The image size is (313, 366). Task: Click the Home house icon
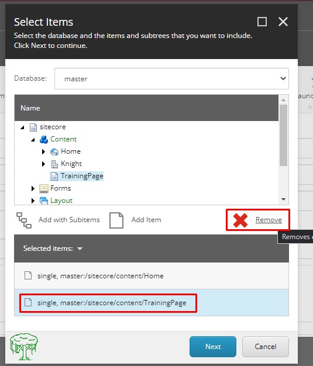54,152
